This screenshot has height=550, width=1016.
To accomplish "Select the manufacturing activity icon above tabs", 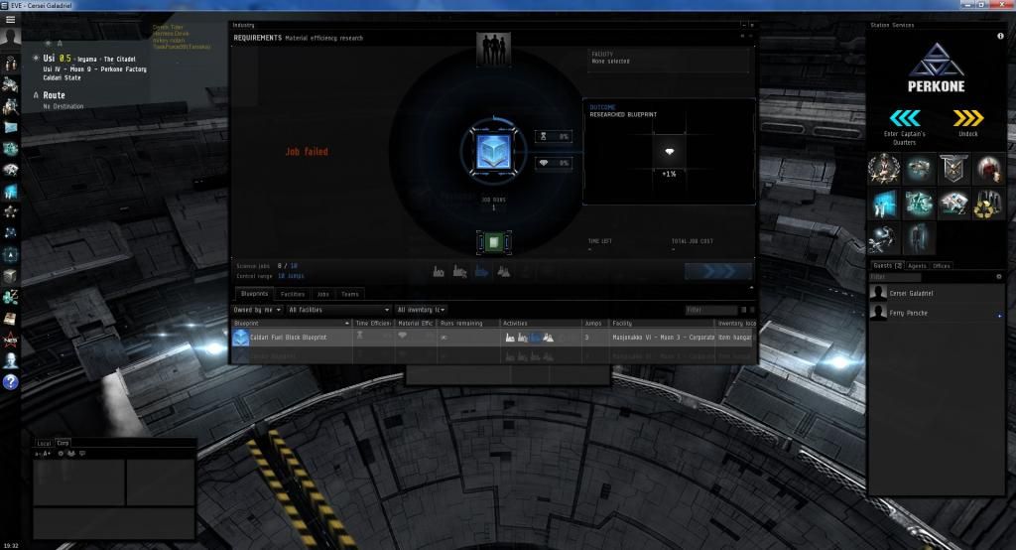I will [x=439, y=271].
